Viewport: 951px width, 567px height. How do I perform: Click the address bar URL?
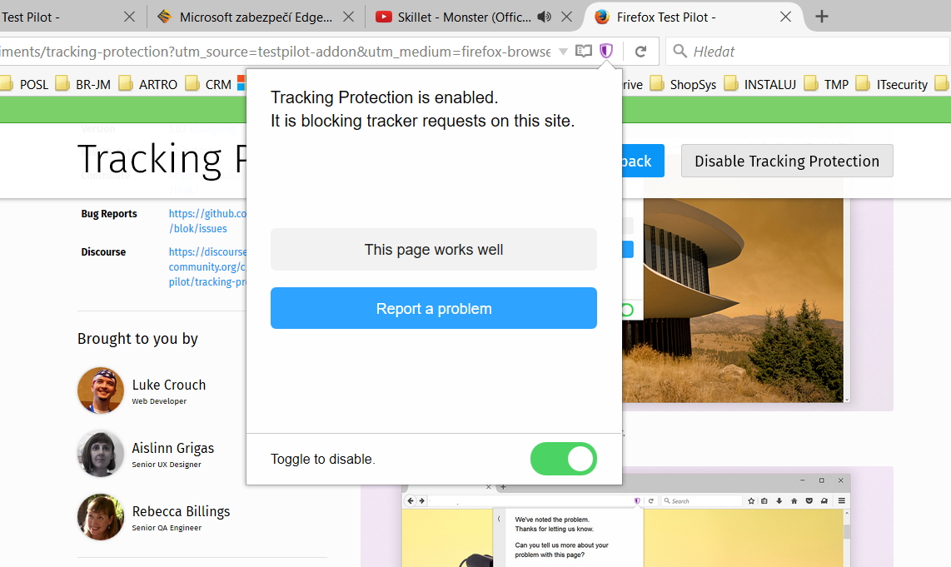pyautogui.click(x=276, y=52)
